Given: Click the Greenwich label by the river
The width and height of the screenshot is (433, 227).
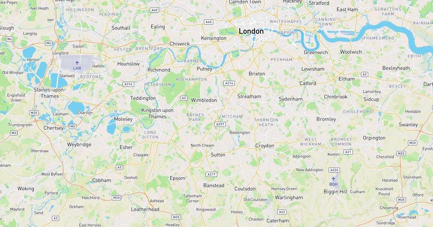Looking at the screenshot, I should pyautogui.click(x=316, y=52).
